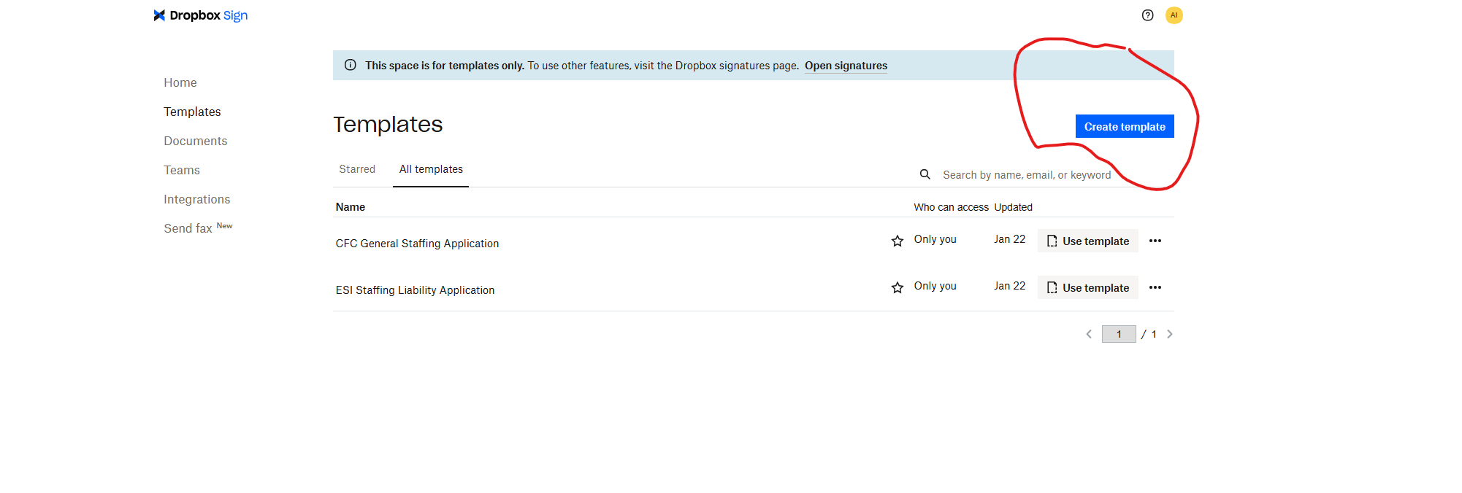Go to next page arrow
Screen dimensions: 1462x493
pos(1169,334)
